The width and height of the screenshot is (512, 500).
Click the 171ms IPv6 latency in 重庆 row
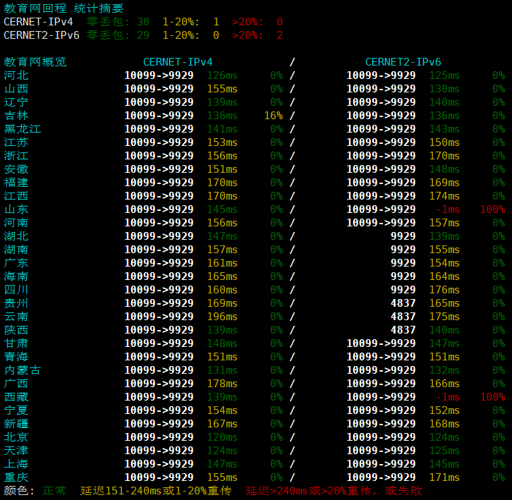tap(444, 477)
